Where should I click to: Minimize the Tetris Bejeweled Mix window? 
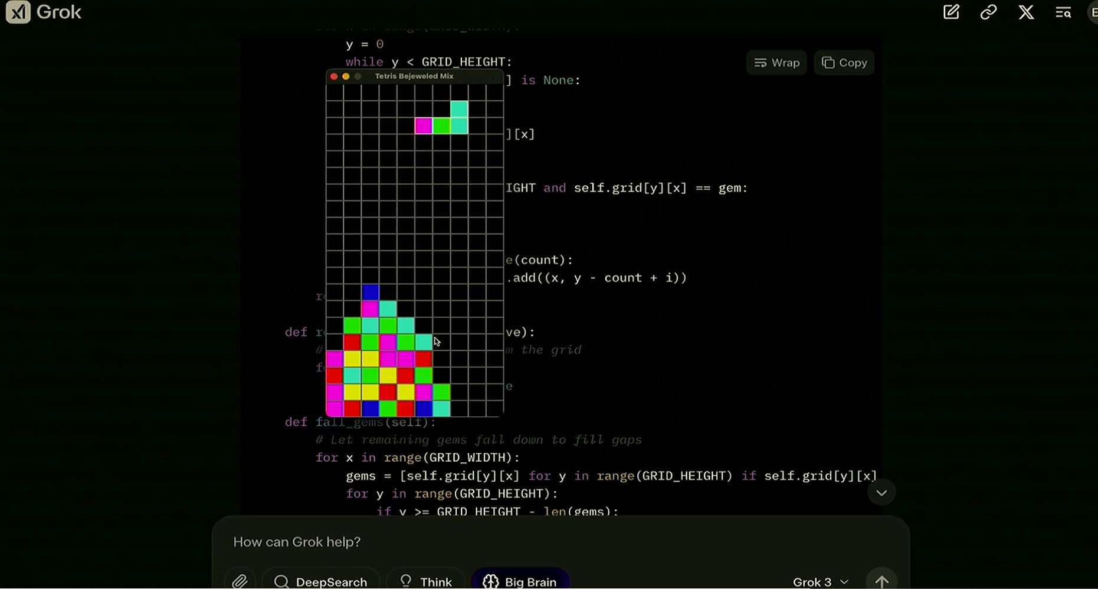pos(346,77)
